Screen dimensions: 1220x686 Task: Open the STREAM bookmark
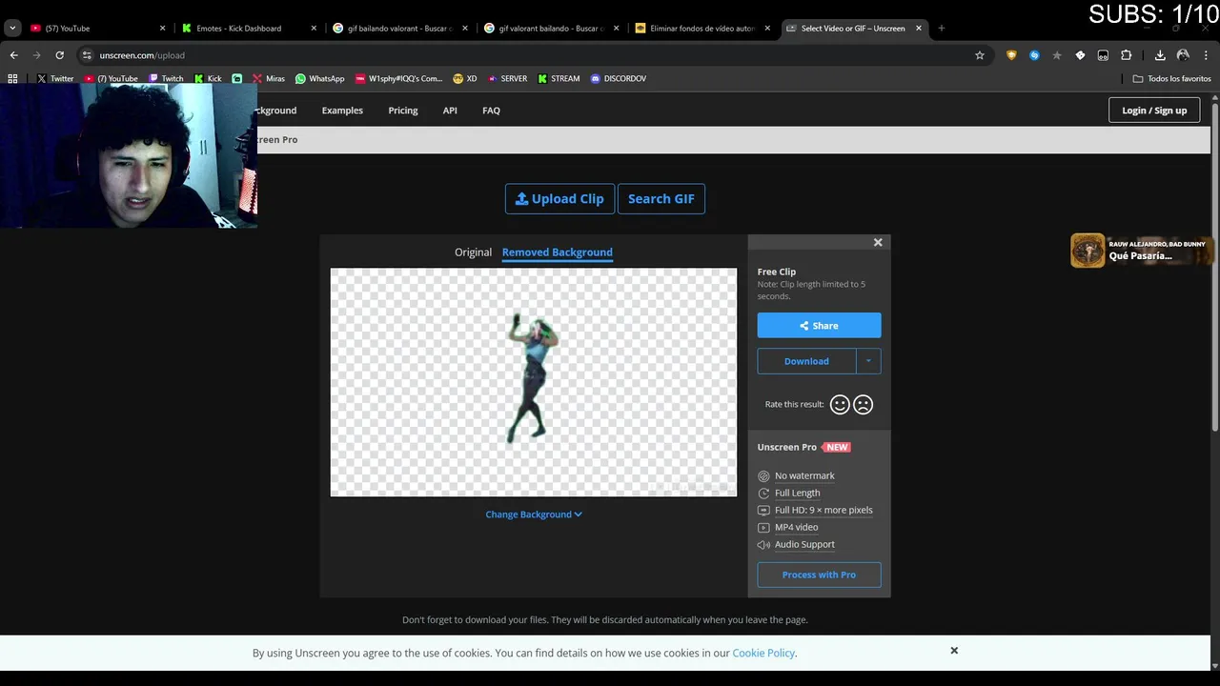(559, 78)
